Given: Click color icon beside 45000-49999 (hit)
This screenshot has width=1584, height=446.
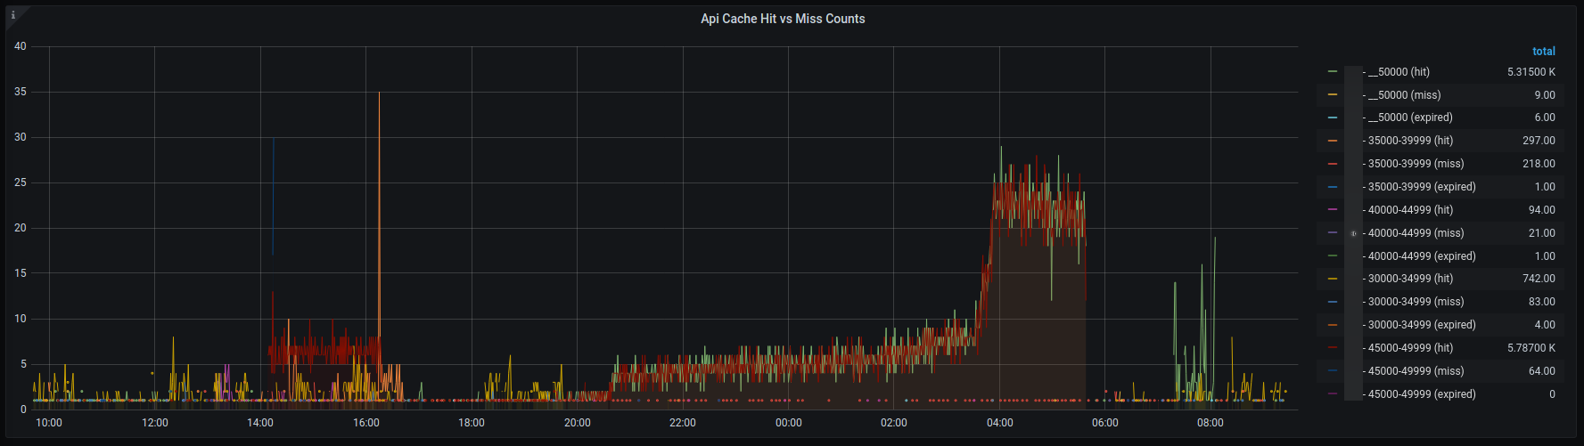Looking at the screenshot, I should 1333,348.
